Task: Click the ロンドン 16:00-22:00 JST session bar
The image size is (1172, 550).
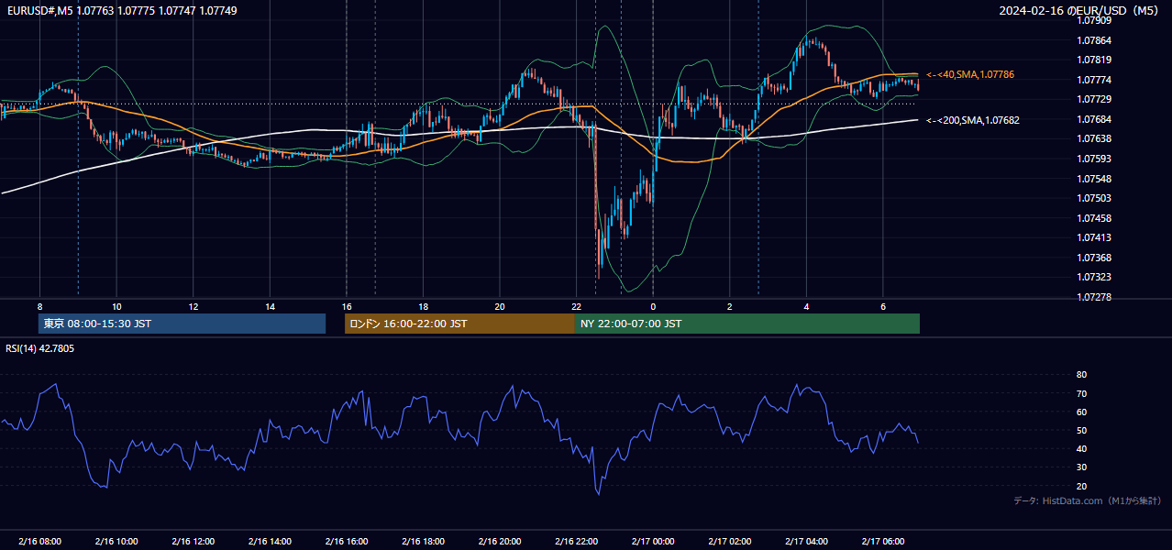Action: (x=459, y=324)
